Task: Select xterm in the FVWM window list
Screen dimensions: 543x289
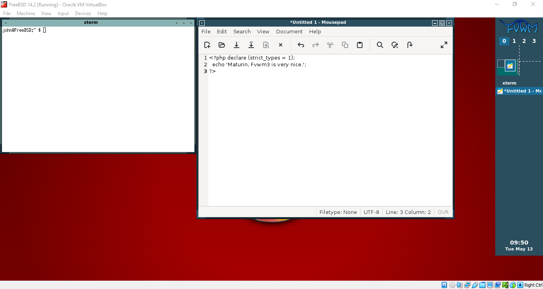Action: click(509, 83)
